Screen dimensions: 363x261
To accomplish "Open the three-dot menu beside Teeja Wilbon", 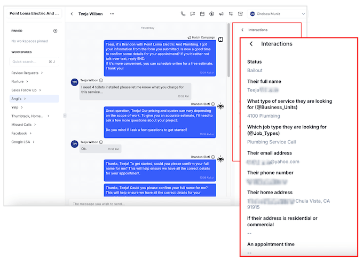I will click(x=112, y=14).
